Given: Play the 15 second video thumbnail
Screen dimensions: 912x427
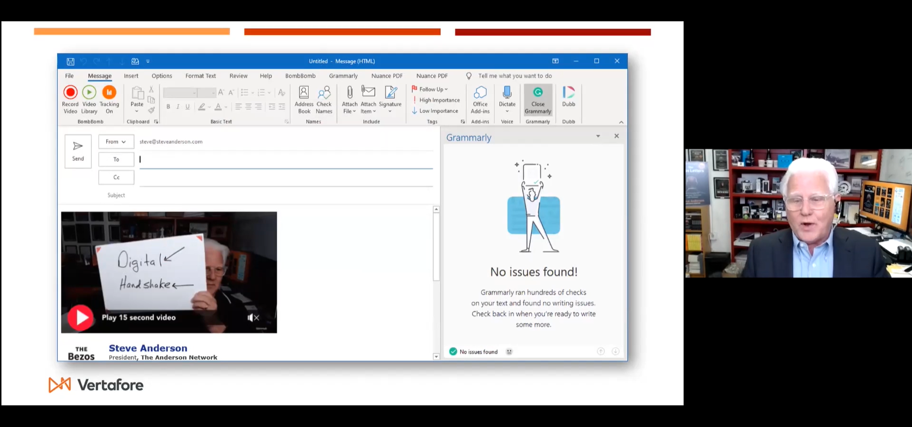Looking at the screenshot, I should 81,318.
